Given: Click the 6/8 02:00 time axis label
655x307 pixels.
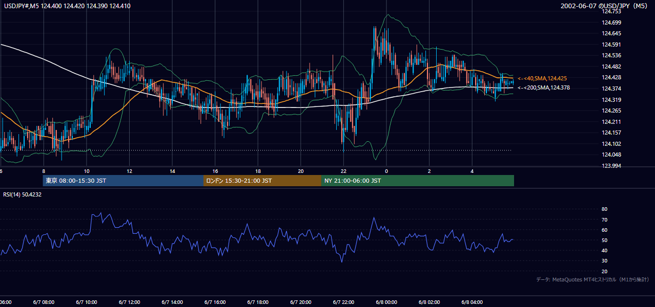Looking at the screenshot, I should pos(429,302).
